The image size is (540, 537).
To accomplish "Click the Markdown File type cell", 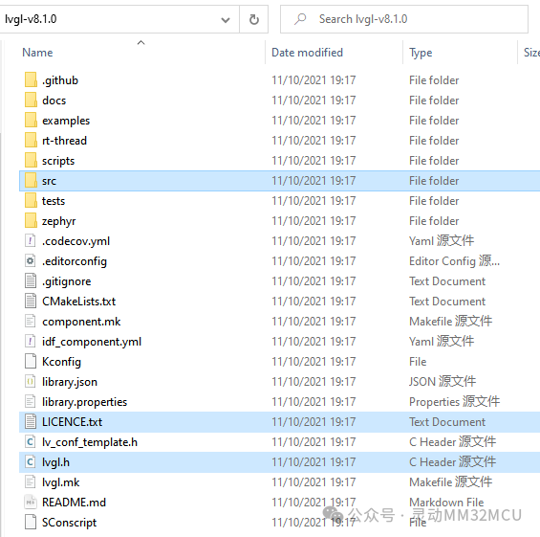I will coord(446,503).
